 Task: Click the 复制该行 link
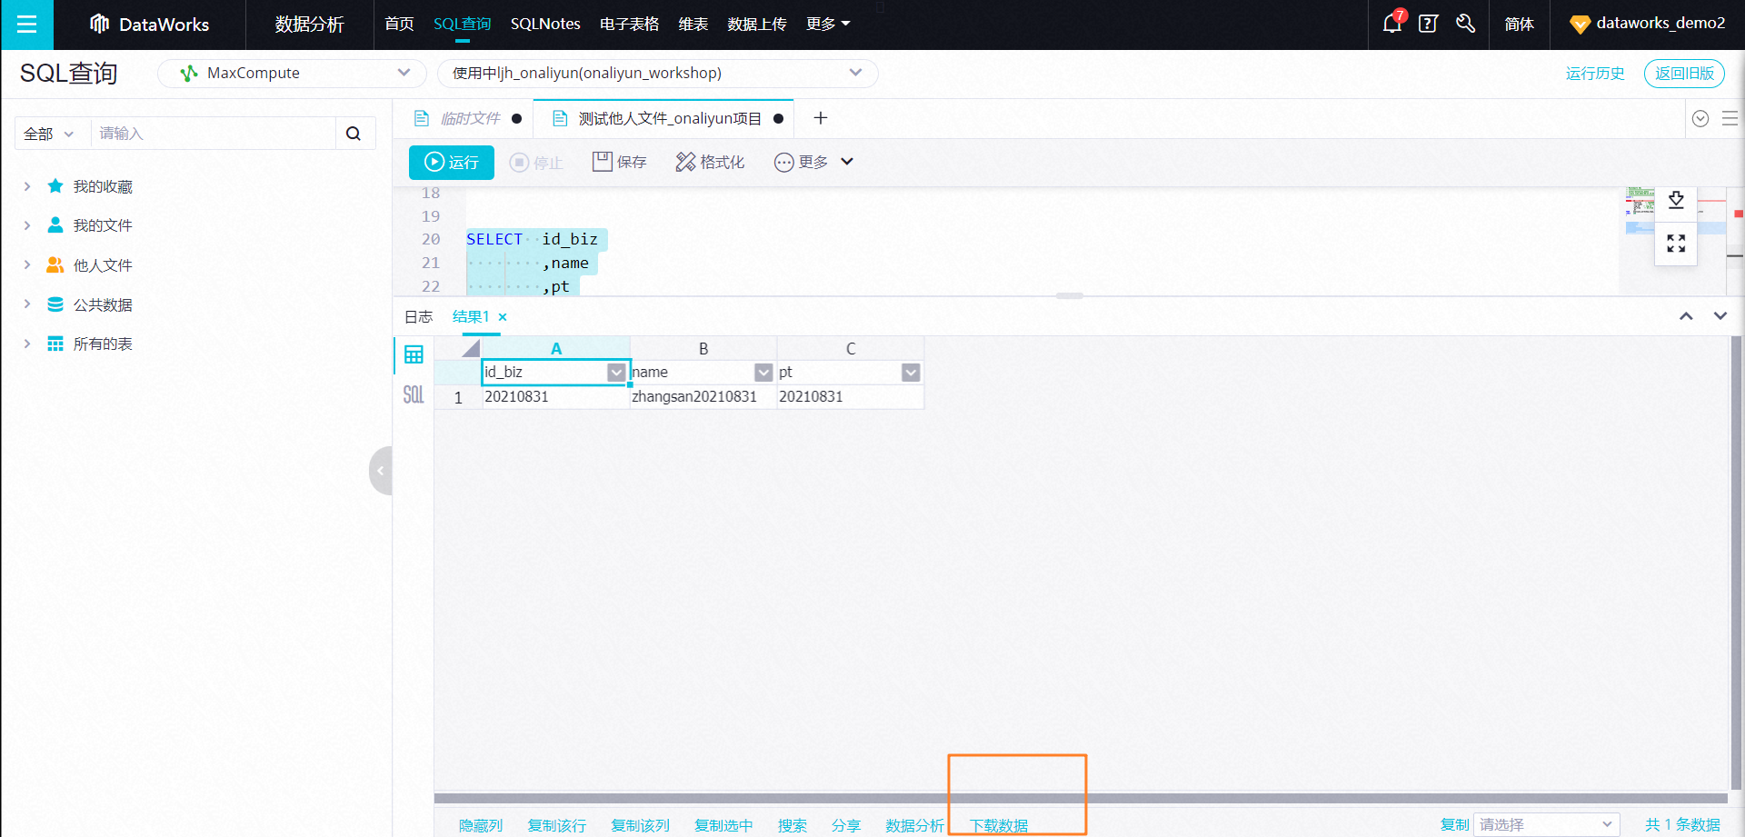(557, 825)
